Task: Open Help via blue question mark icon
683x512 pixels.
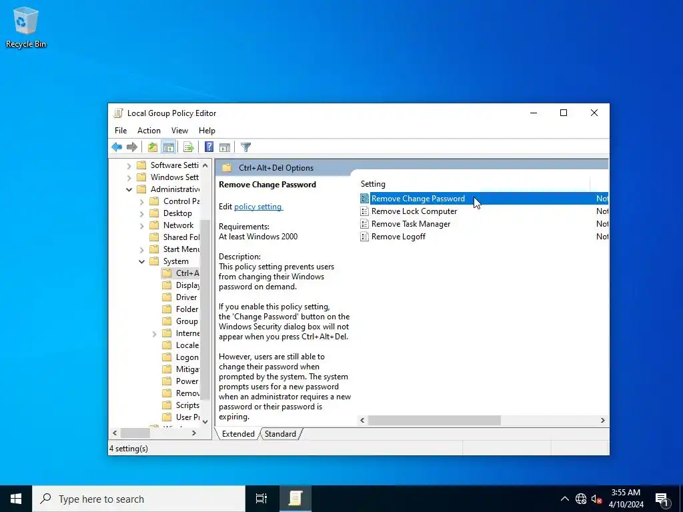Action: click(209, 147)
